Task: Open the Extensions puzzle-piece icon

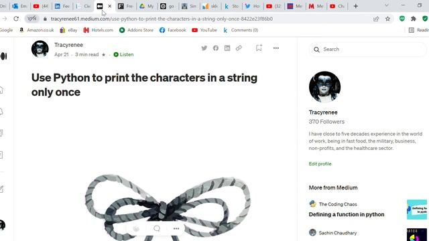Action: (x=414, y=19)
